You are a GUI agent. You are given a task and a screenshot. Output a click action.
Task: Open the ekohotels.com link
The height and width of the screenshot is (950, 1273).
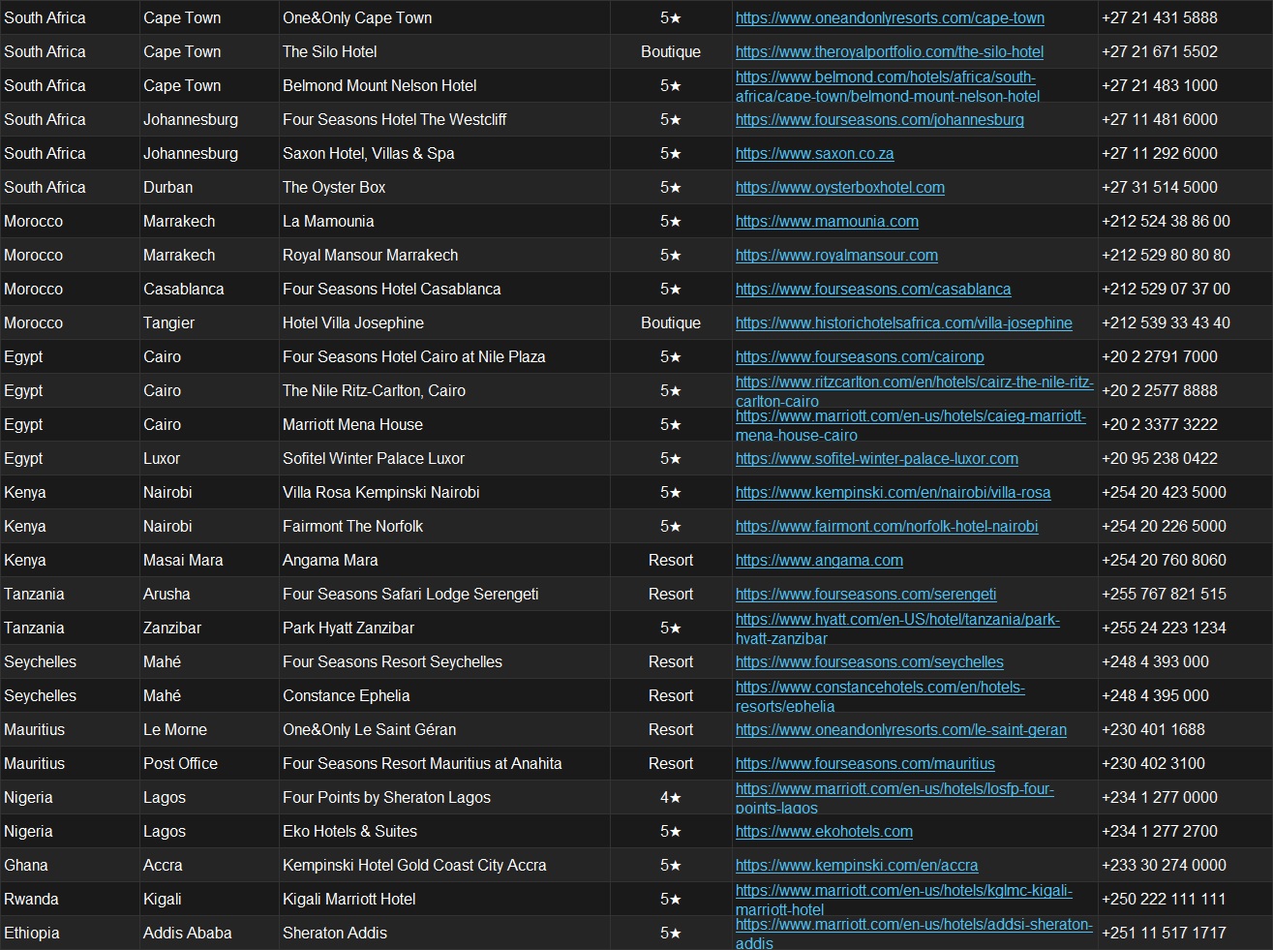point(824,831)
